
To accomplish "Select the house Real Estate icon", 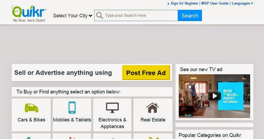I will pos(153,108).
